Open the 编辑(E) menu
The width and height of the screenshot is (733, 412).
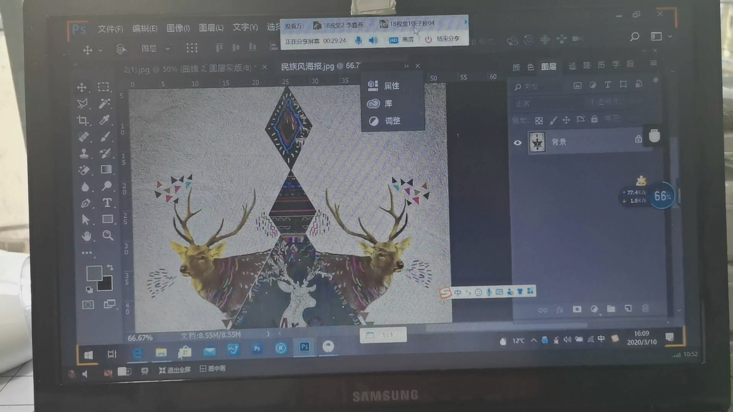click(144, 28)
